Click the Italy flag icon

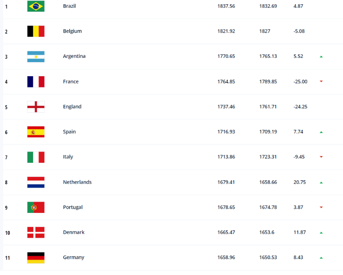click(36, 157)
